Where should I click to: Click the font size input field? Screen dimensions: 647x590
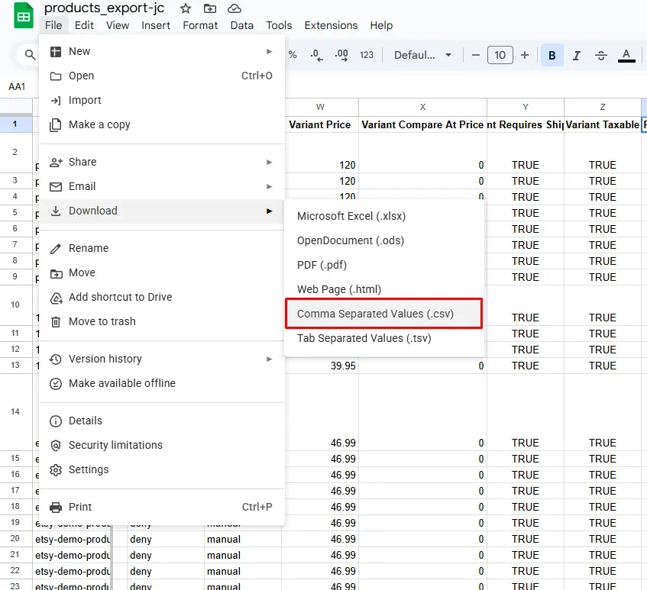point(500,55)
